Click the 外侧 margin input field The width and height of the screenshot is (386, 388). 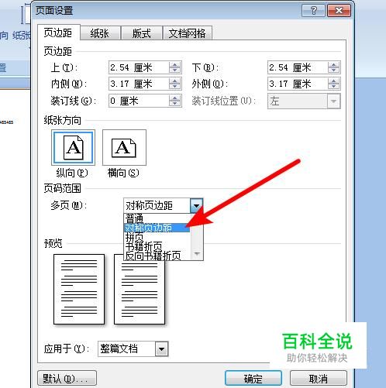[x=298, y=84]
